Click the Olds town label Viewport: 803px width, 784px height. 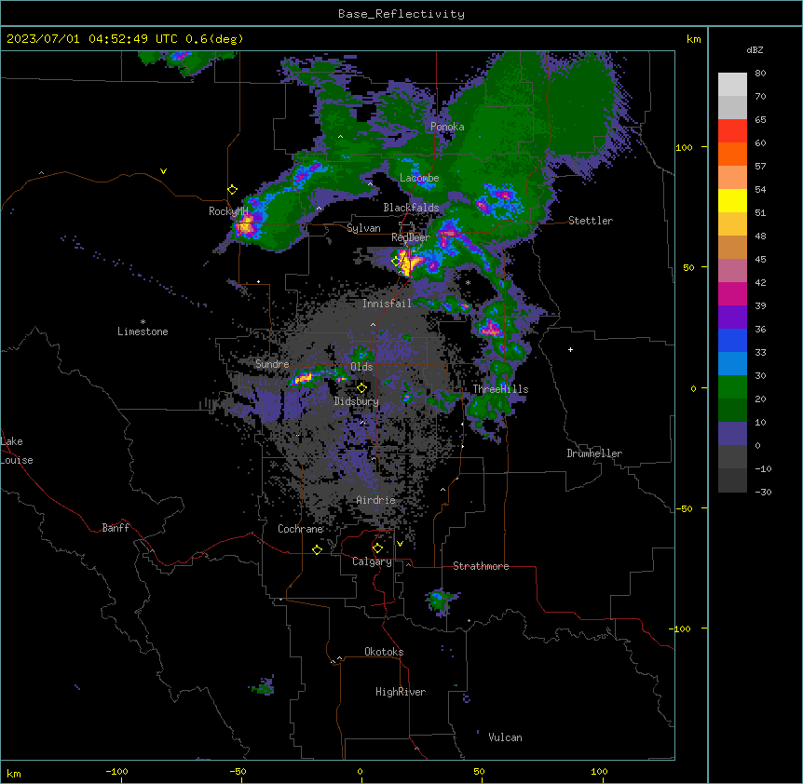coord(361,367)
